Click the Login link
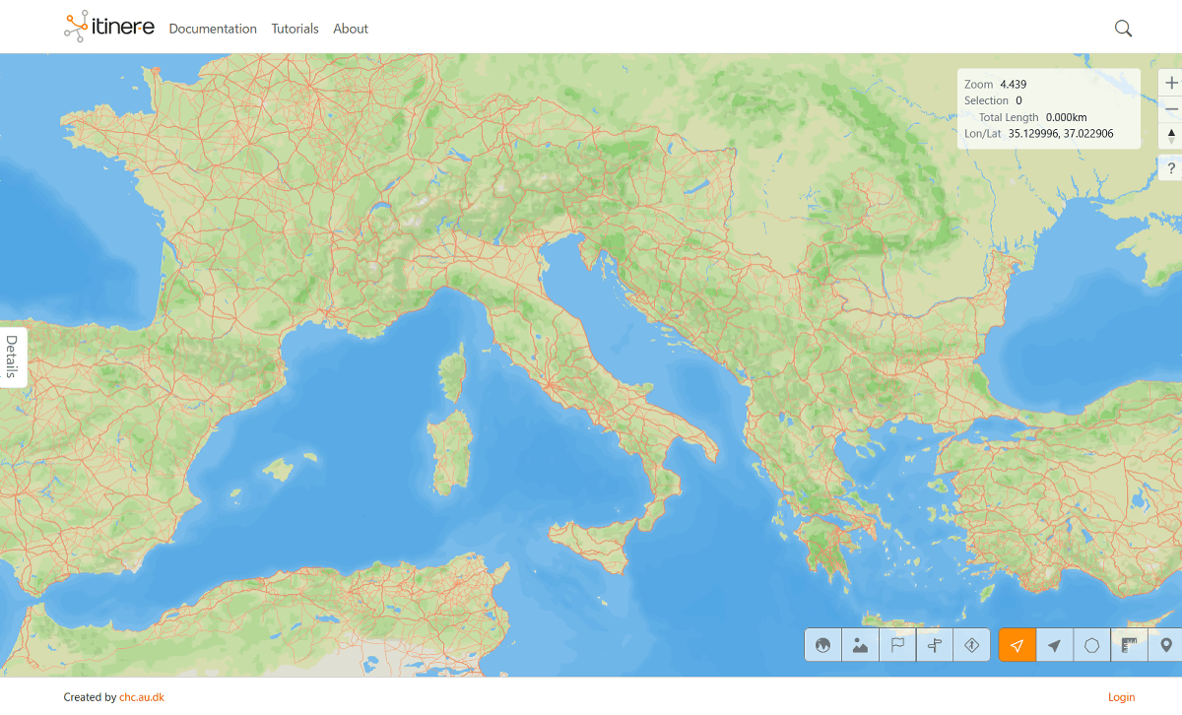This screenshot has width=1182, height=715. [x=1121, y=697]
